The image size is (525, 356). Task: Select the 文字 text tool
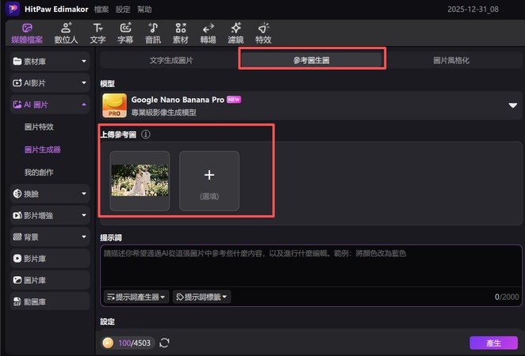pos(98,34)
